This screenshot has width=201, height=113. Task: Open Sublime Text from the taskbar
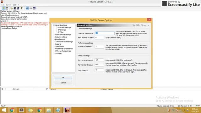[x=21, y=110]
